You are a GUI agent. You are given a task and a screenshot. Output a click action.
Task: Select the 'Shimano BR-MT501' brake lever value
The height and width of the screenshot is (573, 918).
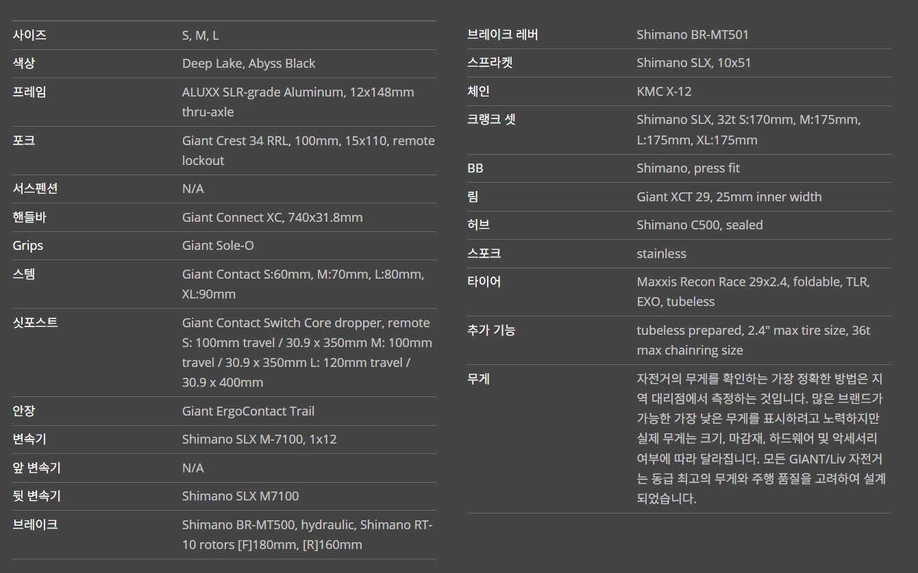click(x=692, y=35)
